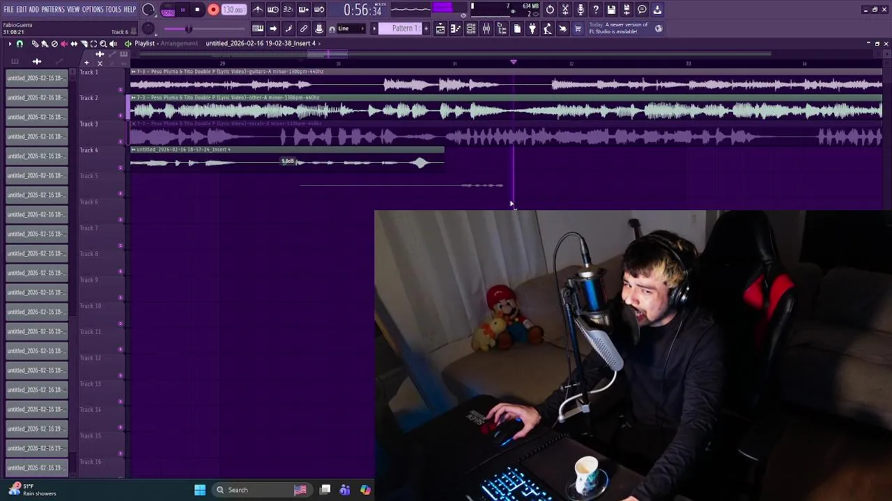Click the scissors one-click audio cut icon

tap(565, 10)
